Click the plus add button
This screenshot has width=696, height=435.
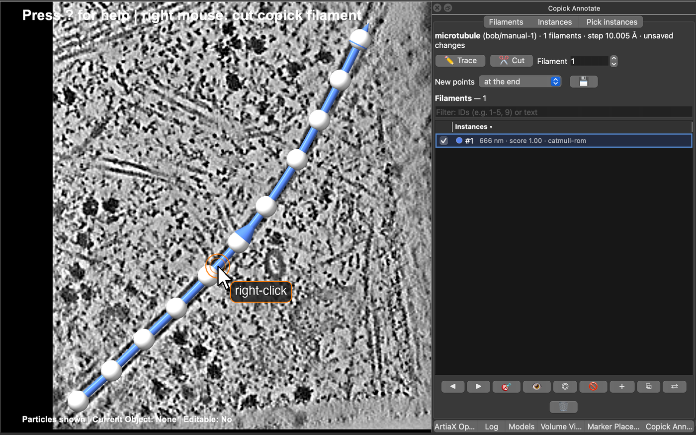click(622, 386)
